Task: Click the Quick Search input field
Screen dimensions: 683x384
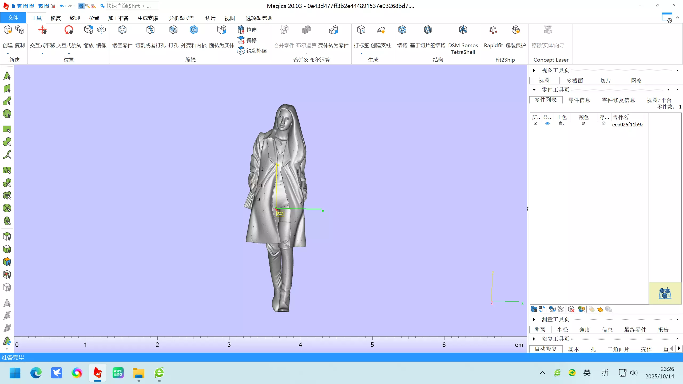Action: click(x=132, y=6)
